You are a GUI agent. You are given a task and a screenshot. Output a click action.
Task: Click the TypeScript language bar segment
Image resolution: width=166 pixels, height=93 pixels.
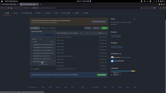(121, 71)
